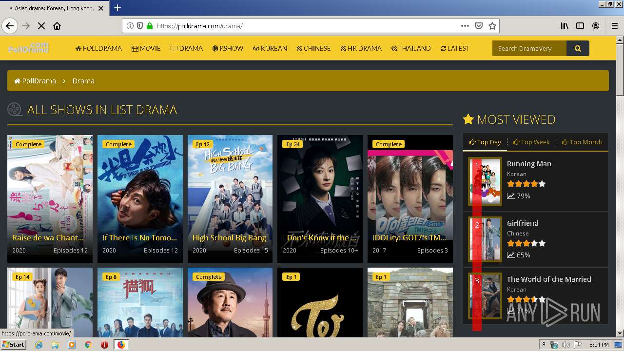
Task: Open If There Is No Tomo... drama card
Action: 140,199
